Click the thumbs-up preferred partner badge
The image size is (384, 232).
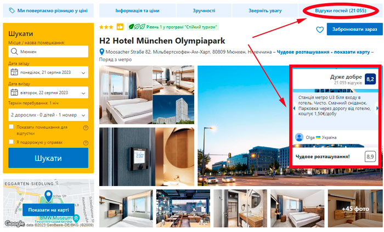tap(120, 27)
